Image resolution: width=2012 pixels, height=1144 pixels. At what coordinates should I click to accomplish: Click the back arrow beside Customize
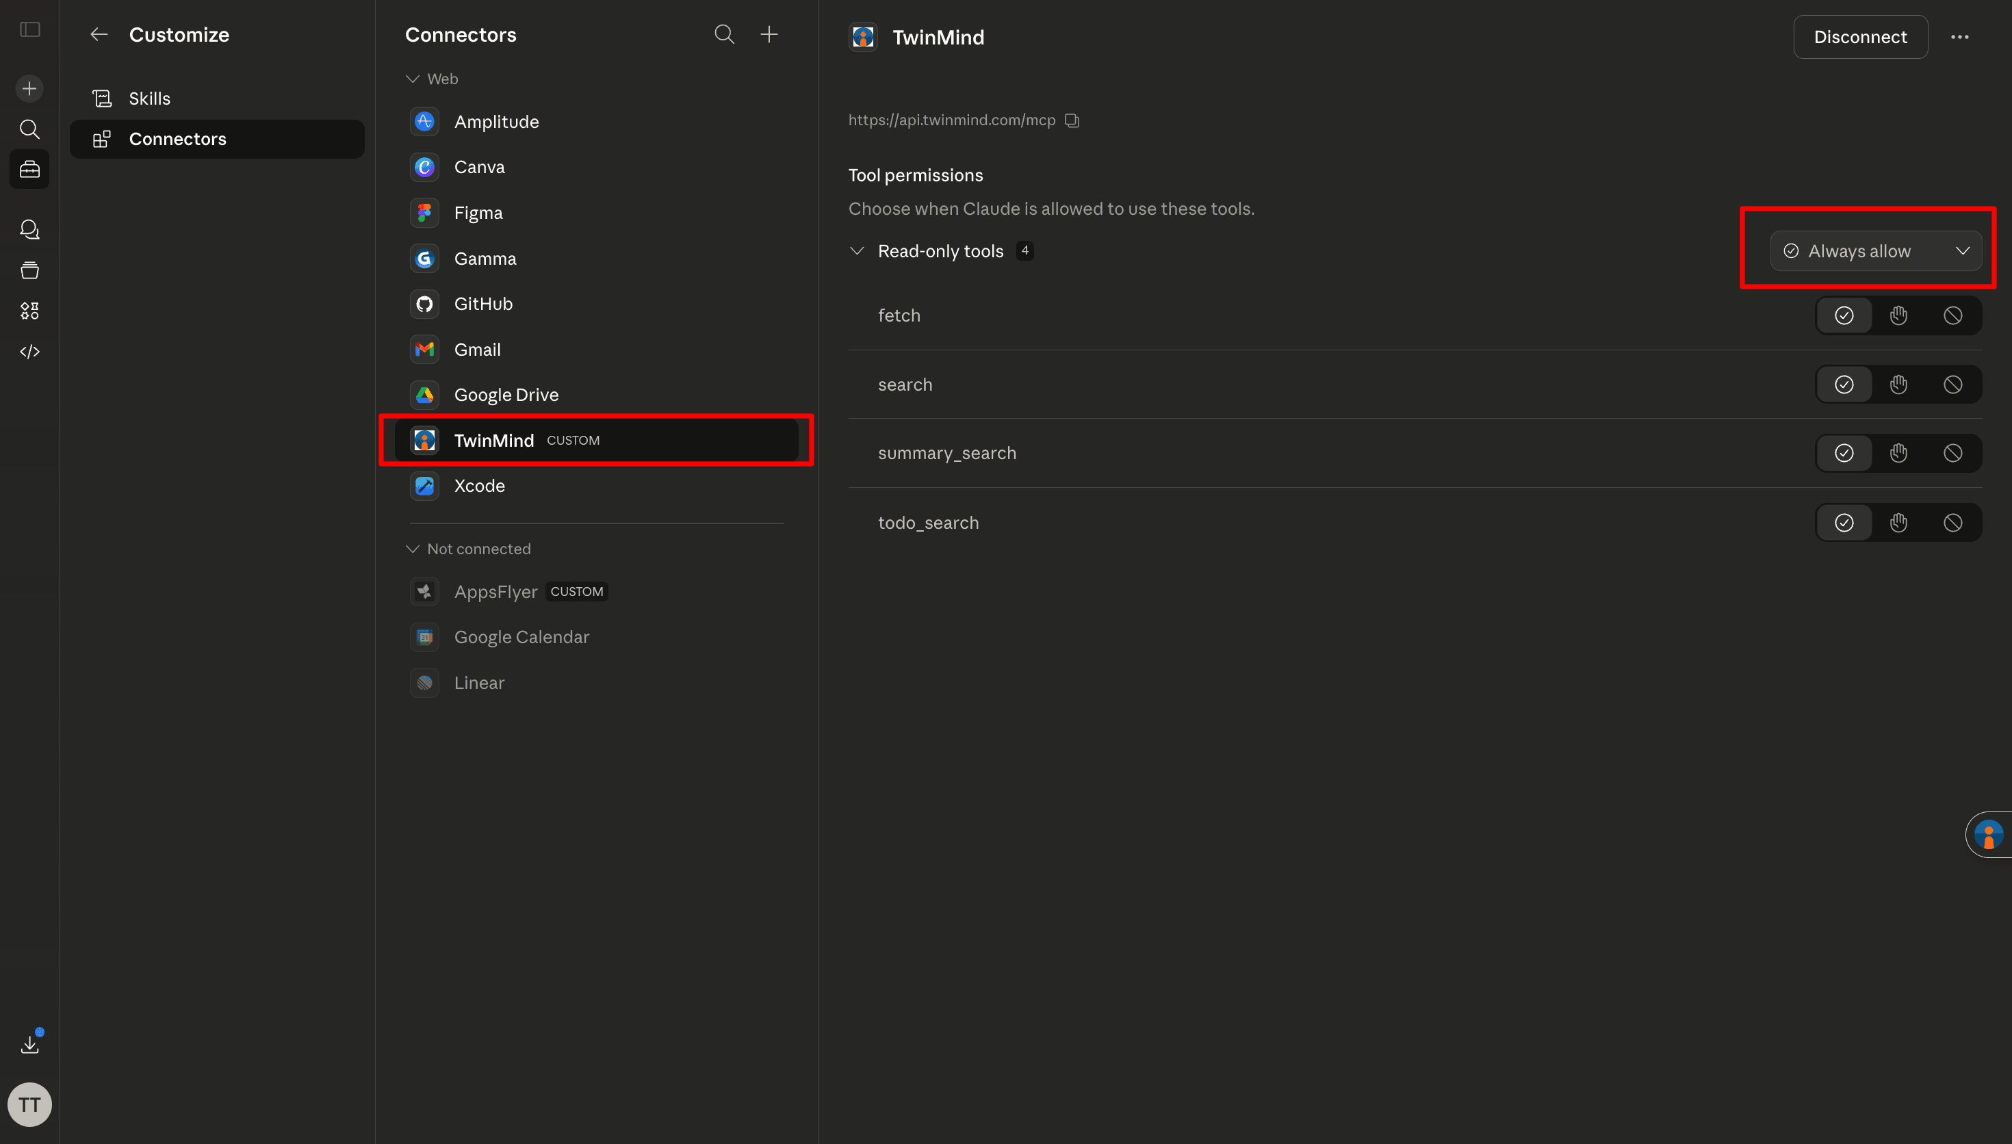[x=99, y=35]
